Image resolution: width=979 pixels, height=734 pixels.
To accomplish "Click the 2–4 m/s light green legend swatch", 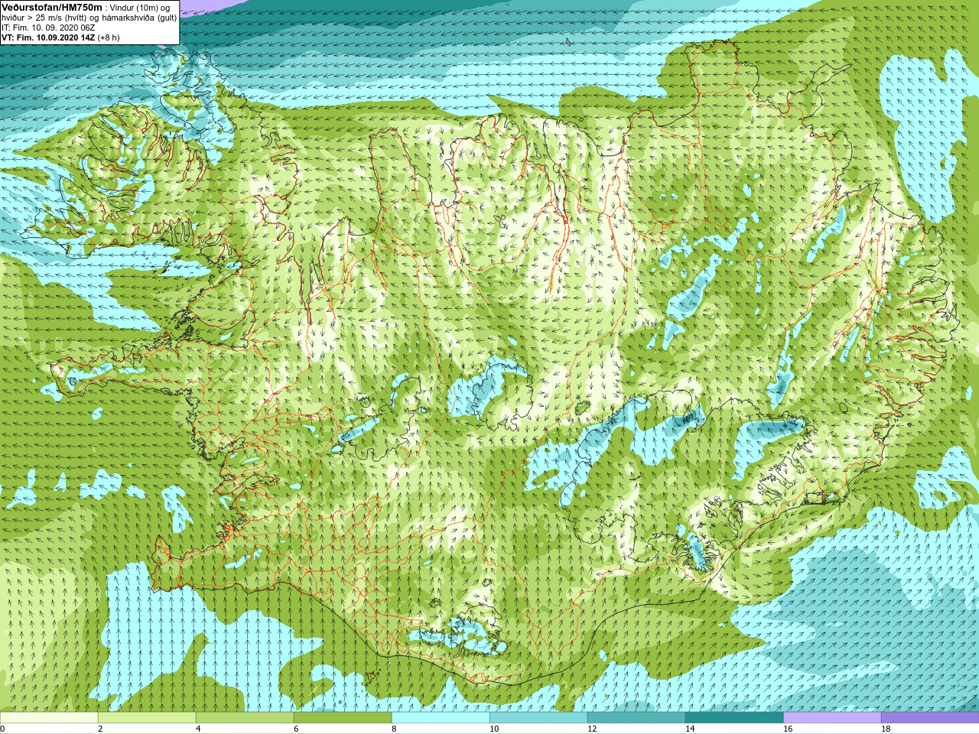I will point(147,718).
